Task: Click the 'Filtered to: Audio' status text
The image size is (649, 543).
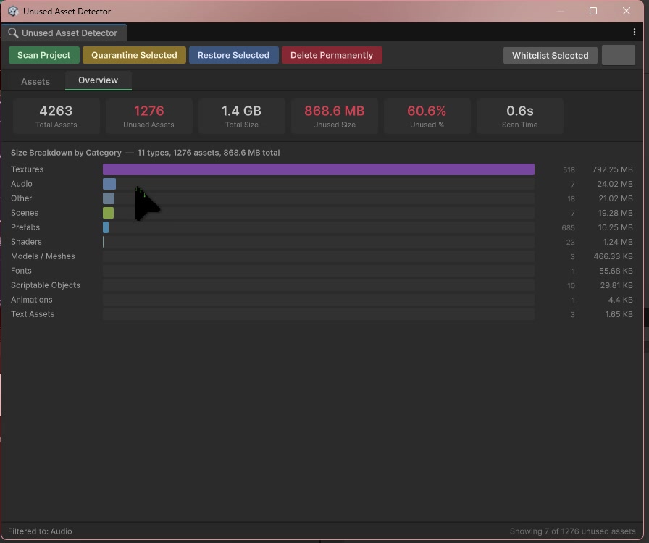Action: click(x=40, y=531)
